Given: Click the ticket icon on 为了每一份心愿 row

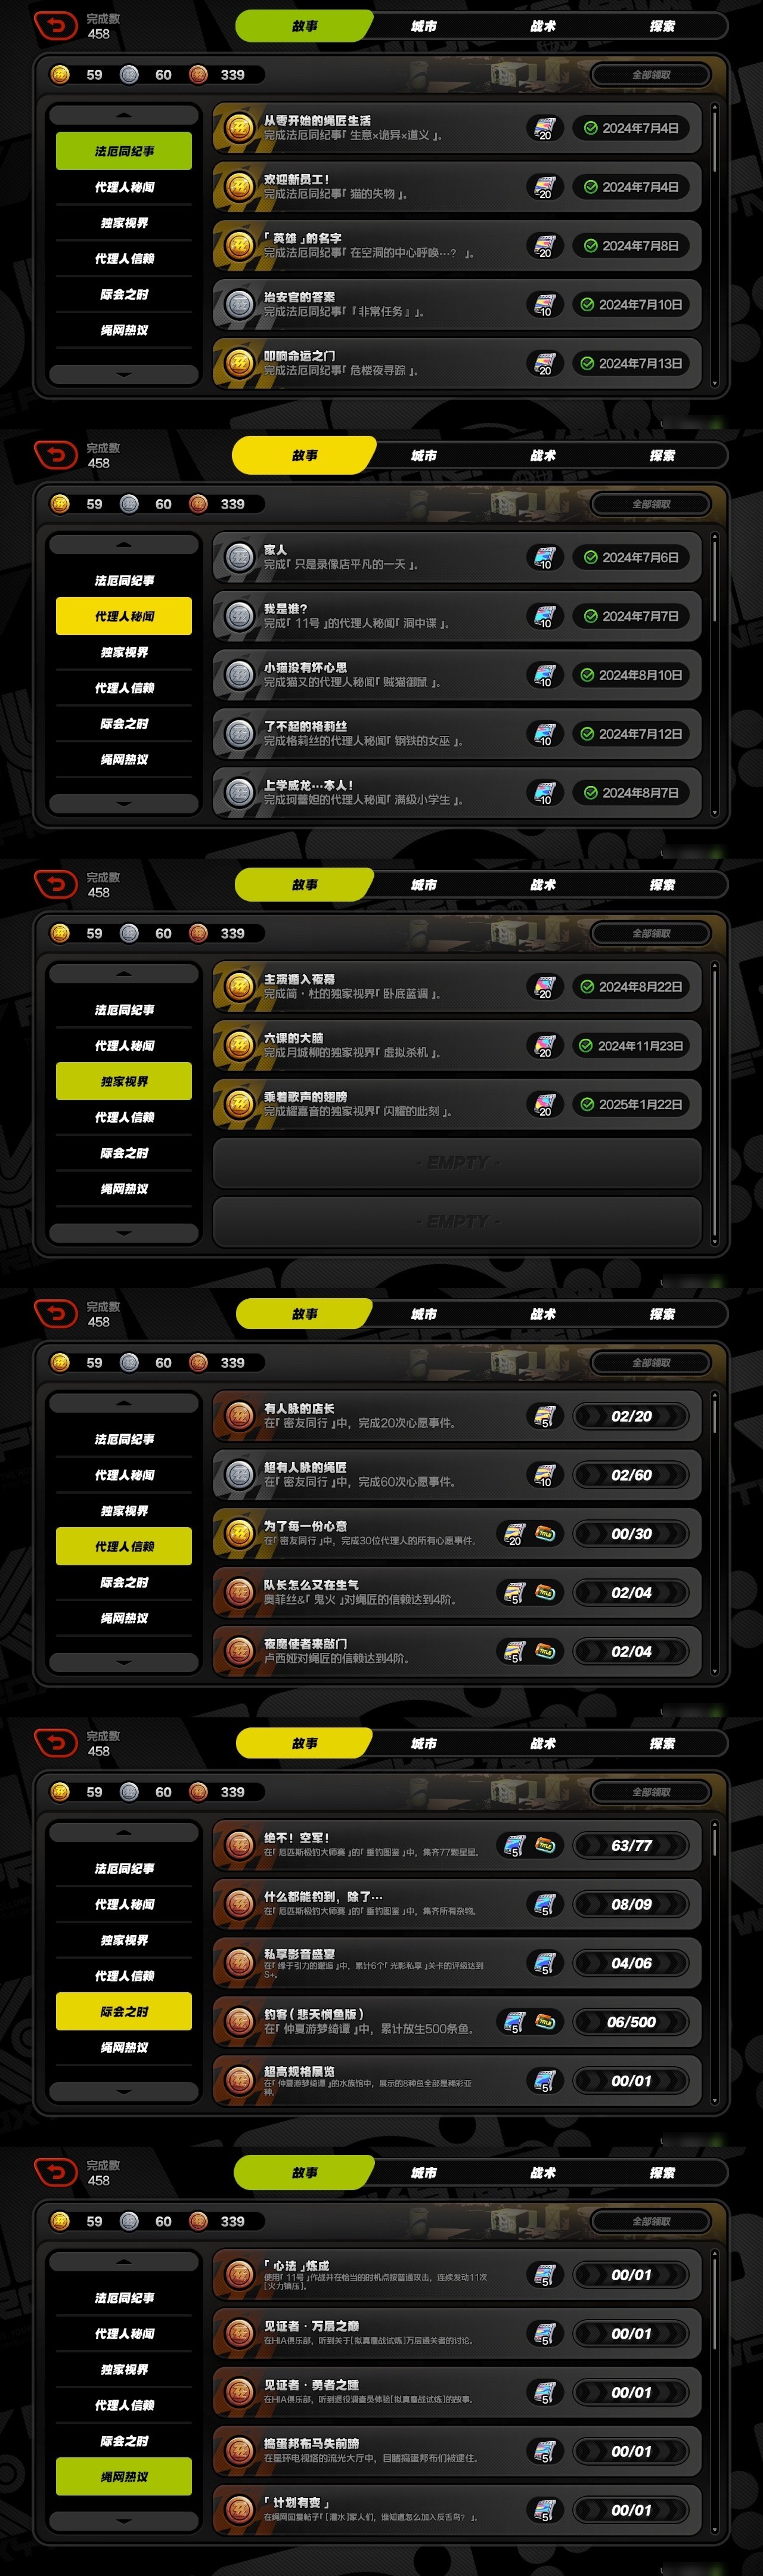Looking at the screenshot, I should pyautogui.click(x=546, y=1533).
